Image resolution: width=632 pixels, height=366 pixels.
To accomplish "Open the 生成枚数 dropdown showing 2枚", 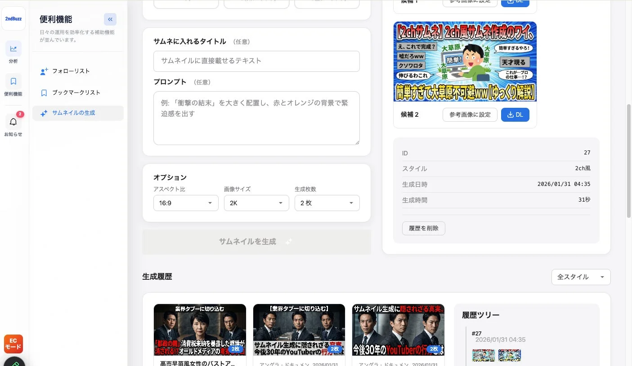I will 327,203.
